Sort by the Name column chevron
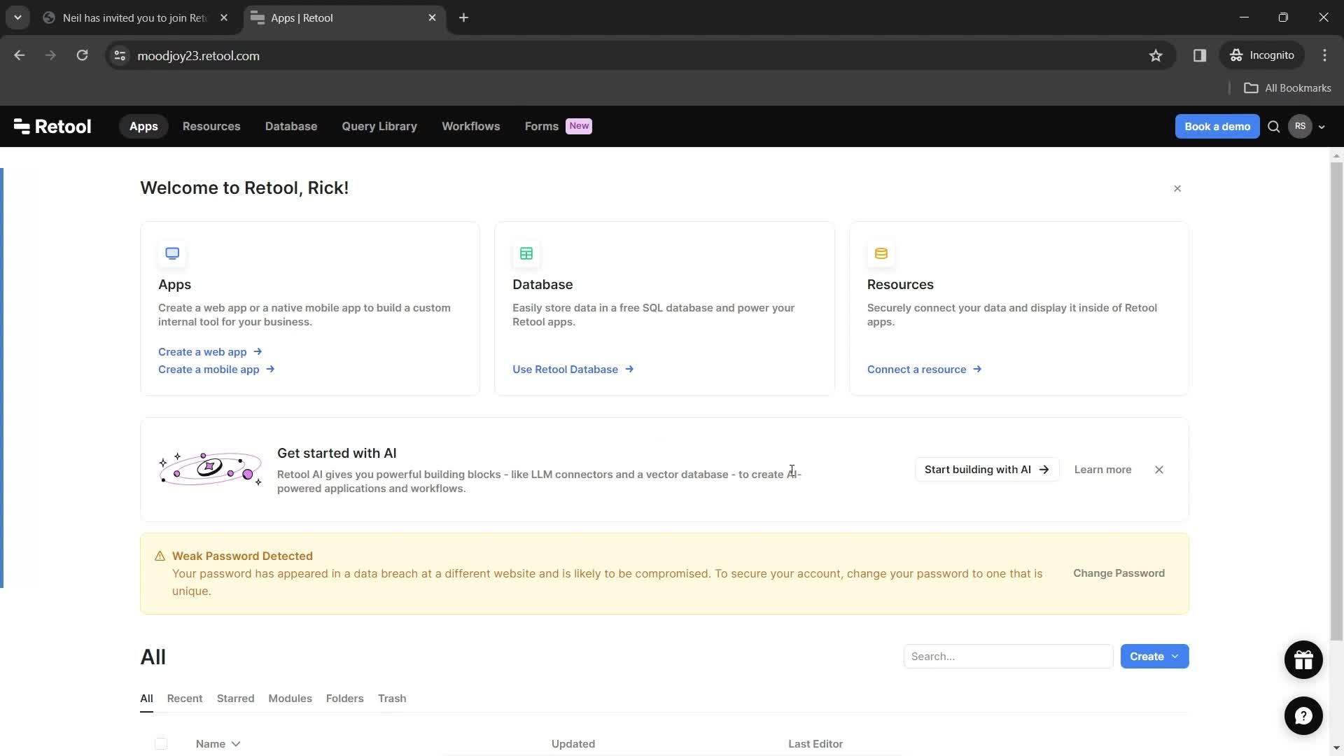The image size is (1344, 756). (x=236, y=744)
